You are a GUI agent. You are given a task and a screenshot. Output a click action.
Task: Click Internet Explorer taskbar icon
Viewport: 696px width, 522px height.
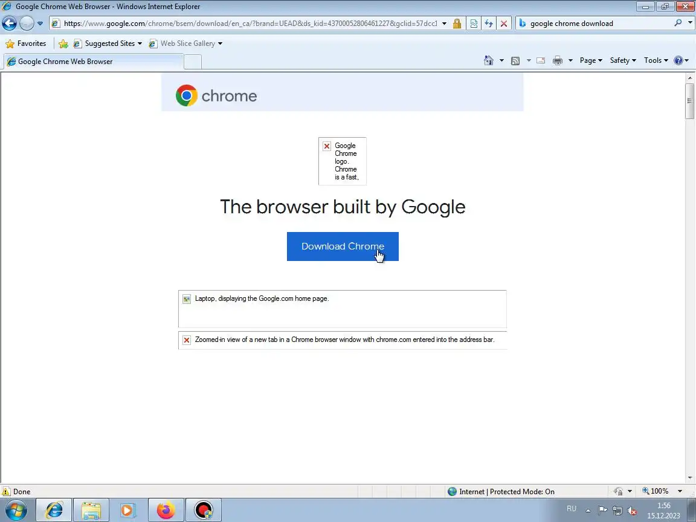pos(54,510)
